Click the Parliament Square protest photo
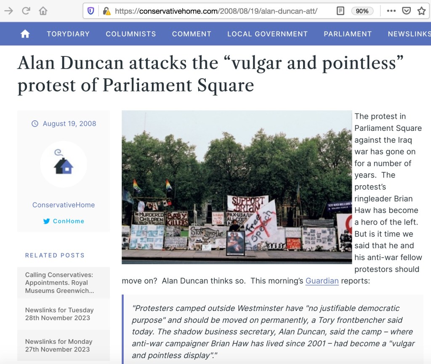 (x=237, y=187)
